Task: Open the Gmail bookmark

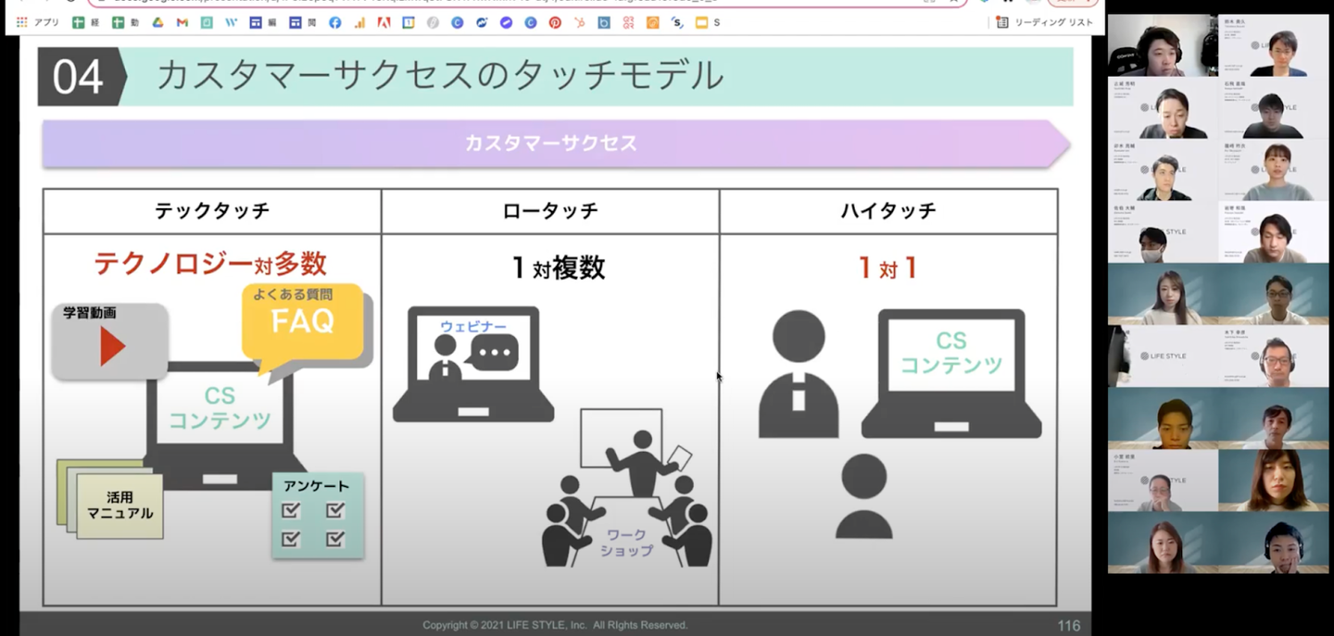Action: (x=182, y=22)
